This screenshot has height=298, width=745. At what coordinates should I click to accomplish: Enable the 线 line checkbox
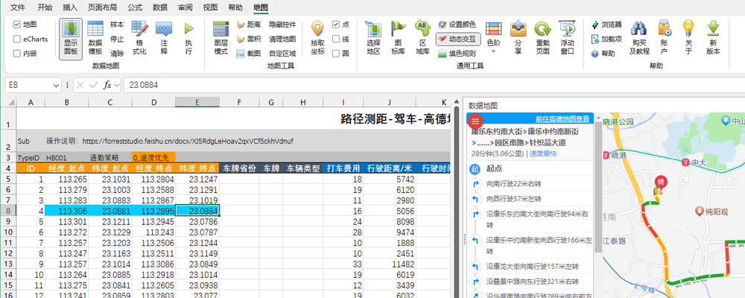click(x=336, y=39)
